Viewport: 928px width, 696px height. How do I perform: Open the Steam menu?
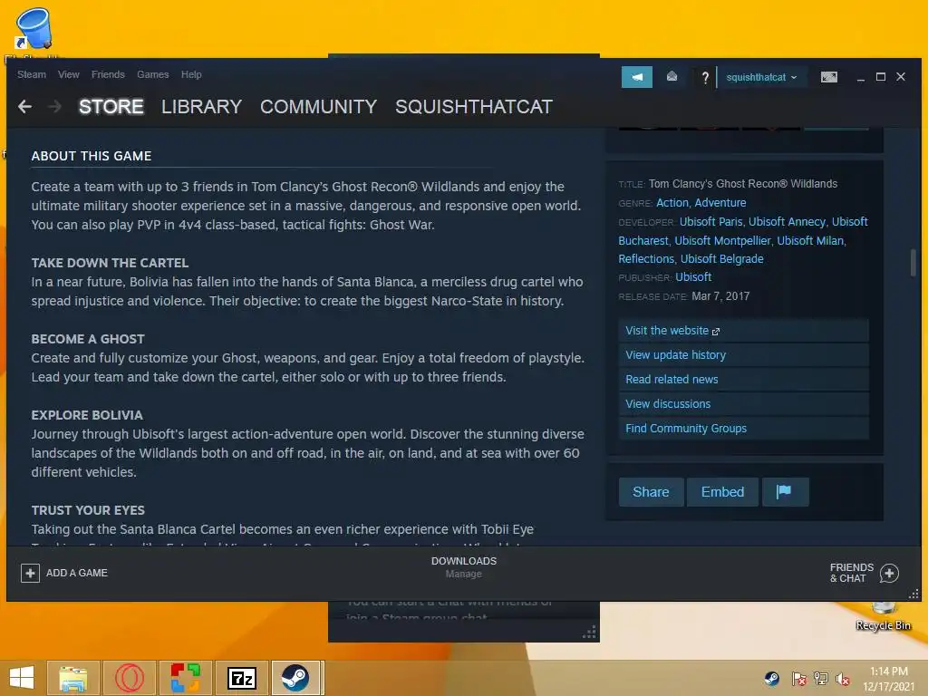tap(32, 74)
